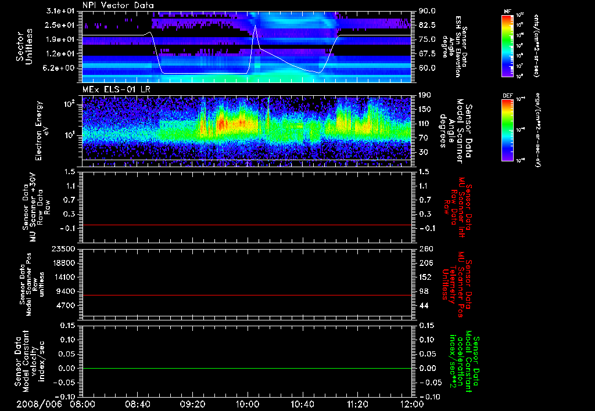The width and height of the screenshot is (595, 411).
Task: Click the red scanner position line
Action: [247, 295]
